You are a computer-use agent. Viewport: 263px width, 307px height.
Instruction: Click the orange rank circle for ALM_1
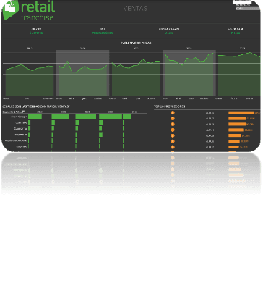coord(173,113)
